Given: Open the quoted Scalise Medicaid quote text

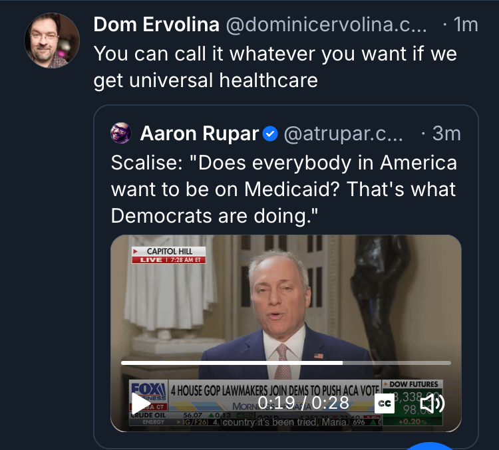Looking at the screenshot, I should 283,189.
